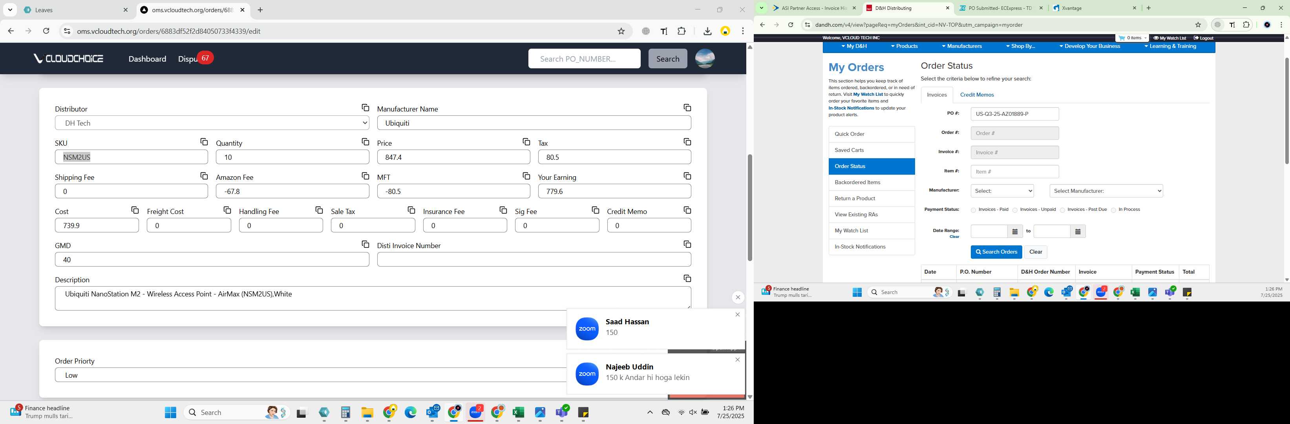Copy the Cost field value

[135, 210]
